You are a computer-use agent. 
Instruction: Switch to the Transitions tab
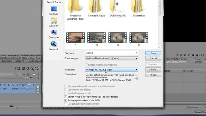[7, 61]
